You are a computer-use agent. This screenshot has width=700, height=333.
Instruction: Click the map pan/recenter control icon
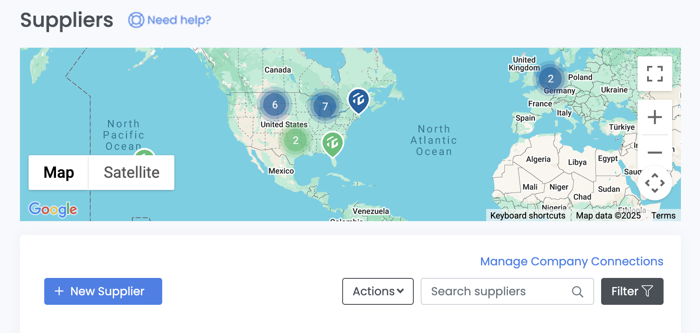tap(655, 183)
